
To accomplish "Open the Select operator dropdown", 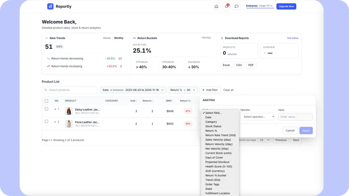I will (x=257, y=117).
